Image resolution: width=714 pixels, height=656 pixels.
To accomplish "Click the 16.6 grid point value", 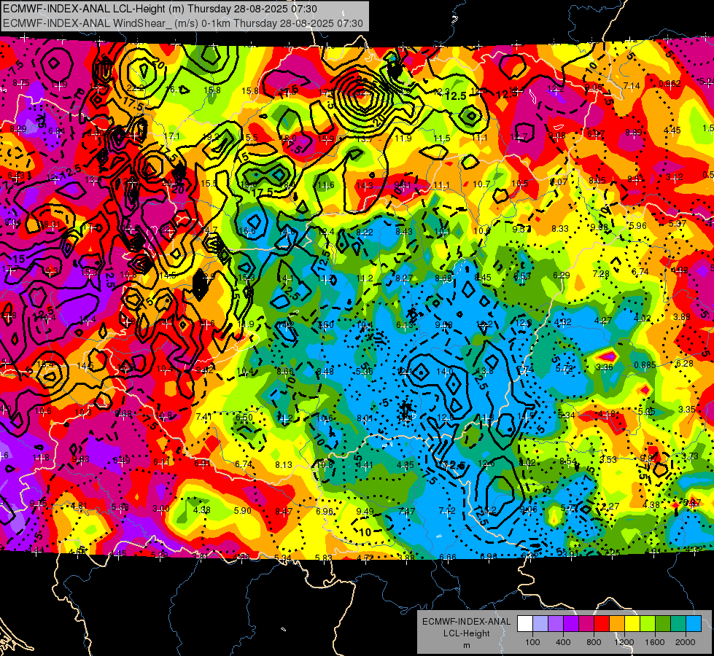I will [247, 231].
